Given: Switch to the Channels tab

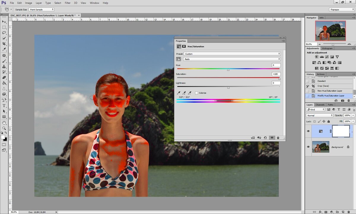Looking at the screenshot, I should point(320,105).
